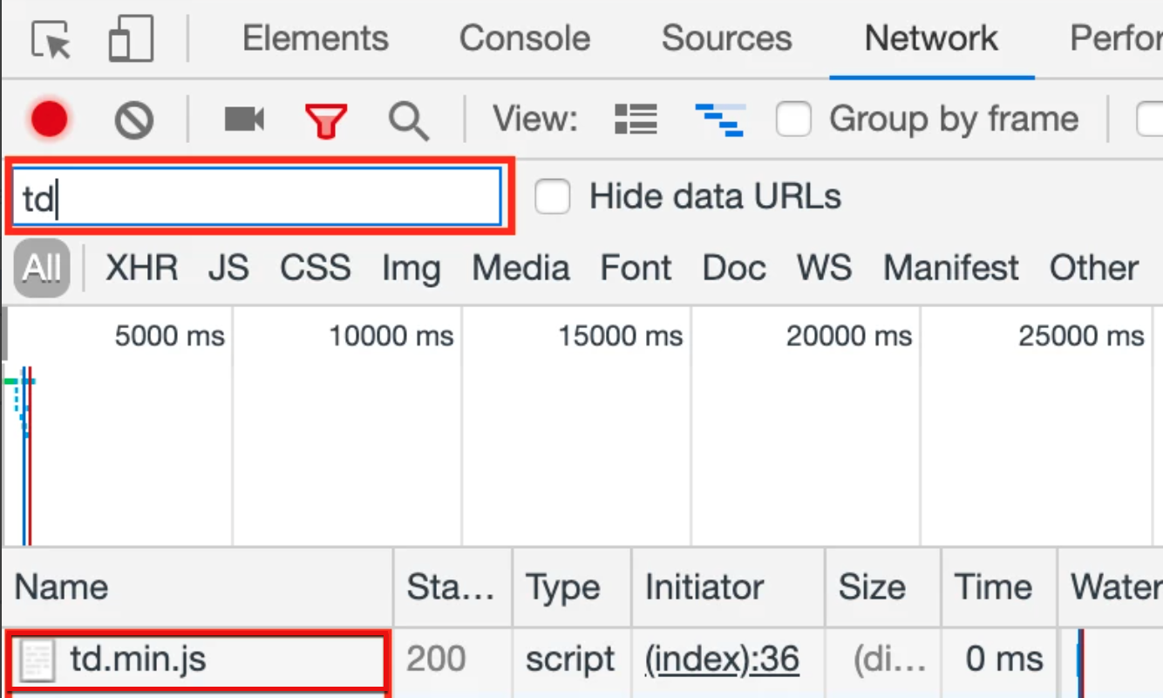Toggle the red filter funnel icon
The image size is (1163, 698).
326,120
